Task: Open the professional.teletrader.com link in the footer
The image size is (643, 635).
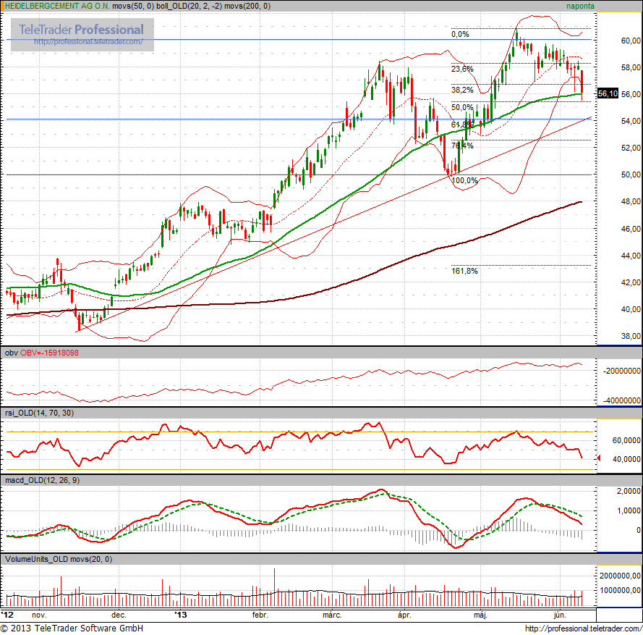Action: coord(583,628)
